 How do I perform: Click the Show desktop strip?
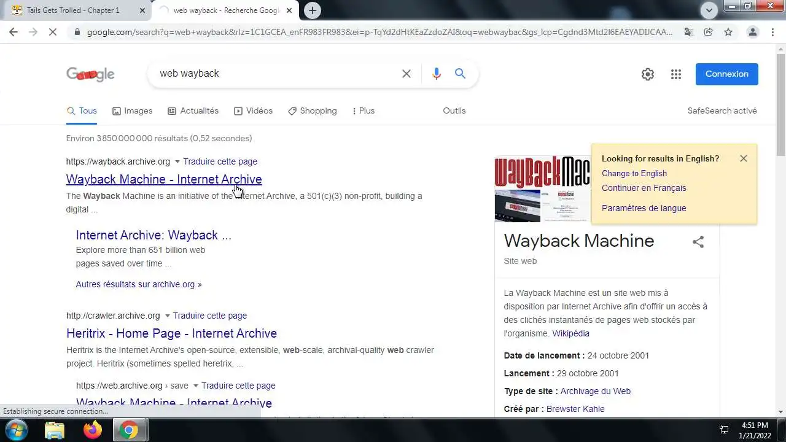point(782,430)
